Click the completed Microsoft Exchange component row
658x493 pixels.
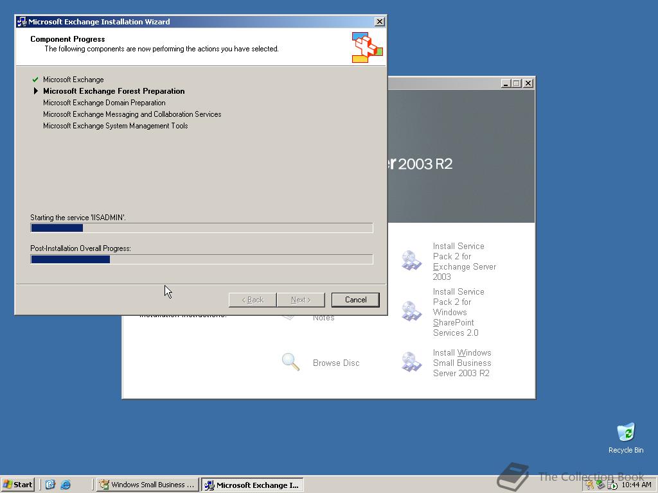pos(73,80)
